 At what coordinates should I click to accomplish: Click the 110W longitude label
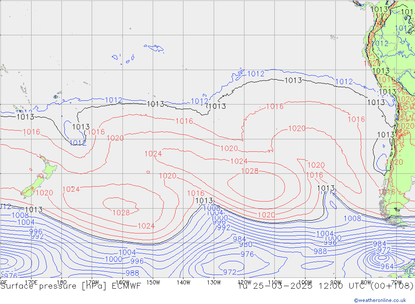(x=275, y=282)
